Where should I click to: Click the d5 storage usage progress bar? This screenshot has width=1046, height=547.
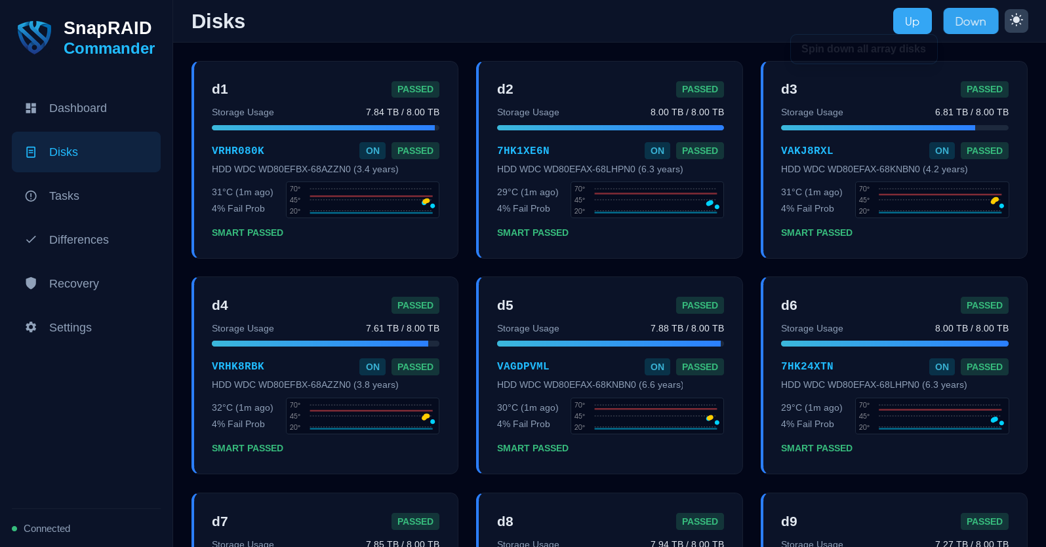pos(611,343)
